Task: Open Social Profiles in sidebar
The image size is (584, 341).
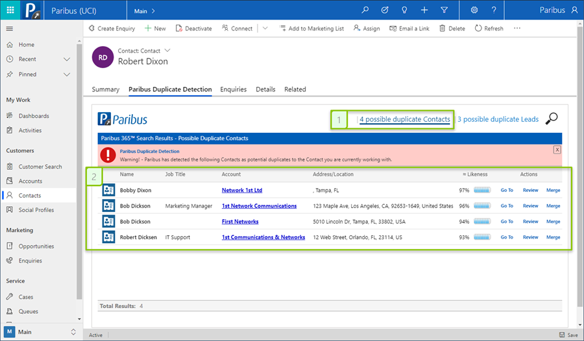Action: pyautogui.click(x=36, y=210)
